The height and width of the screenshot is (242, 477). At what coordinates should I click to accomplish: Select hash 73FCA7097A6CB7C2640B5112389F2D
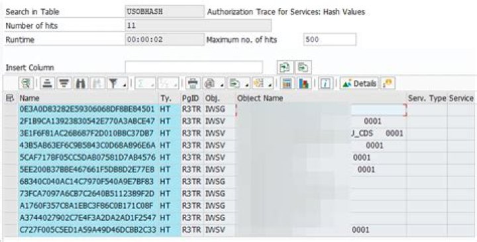pos(87,194)
